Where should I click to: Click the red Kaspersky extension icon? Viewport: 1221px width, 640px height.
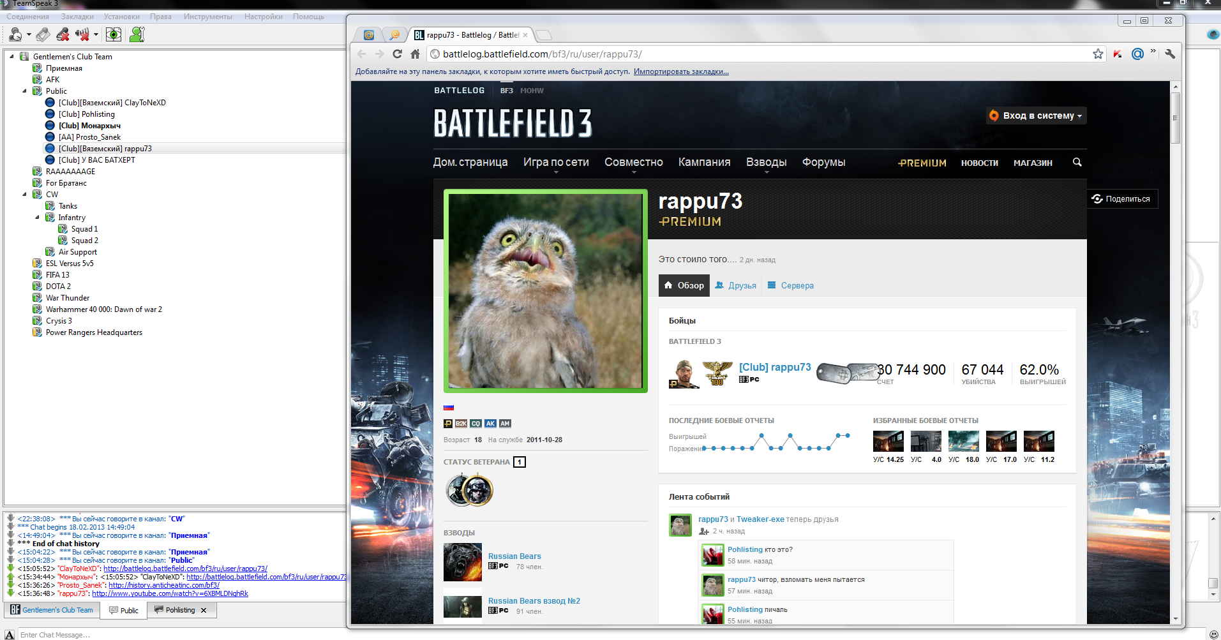[1118, 54]
